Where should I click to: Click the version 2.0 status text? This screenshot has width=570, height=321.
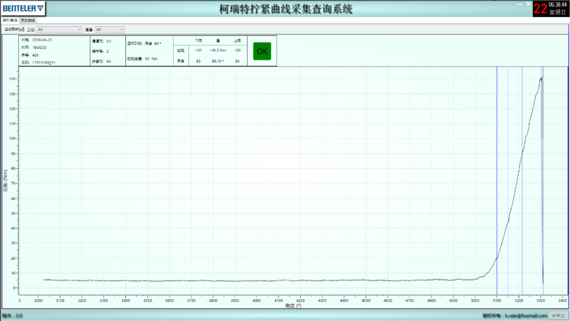pos(13,315)
